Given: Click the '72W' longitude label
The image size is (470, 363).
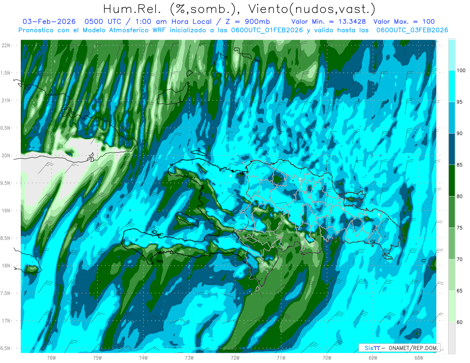Looking at the screenshot, I should [235, 358].
